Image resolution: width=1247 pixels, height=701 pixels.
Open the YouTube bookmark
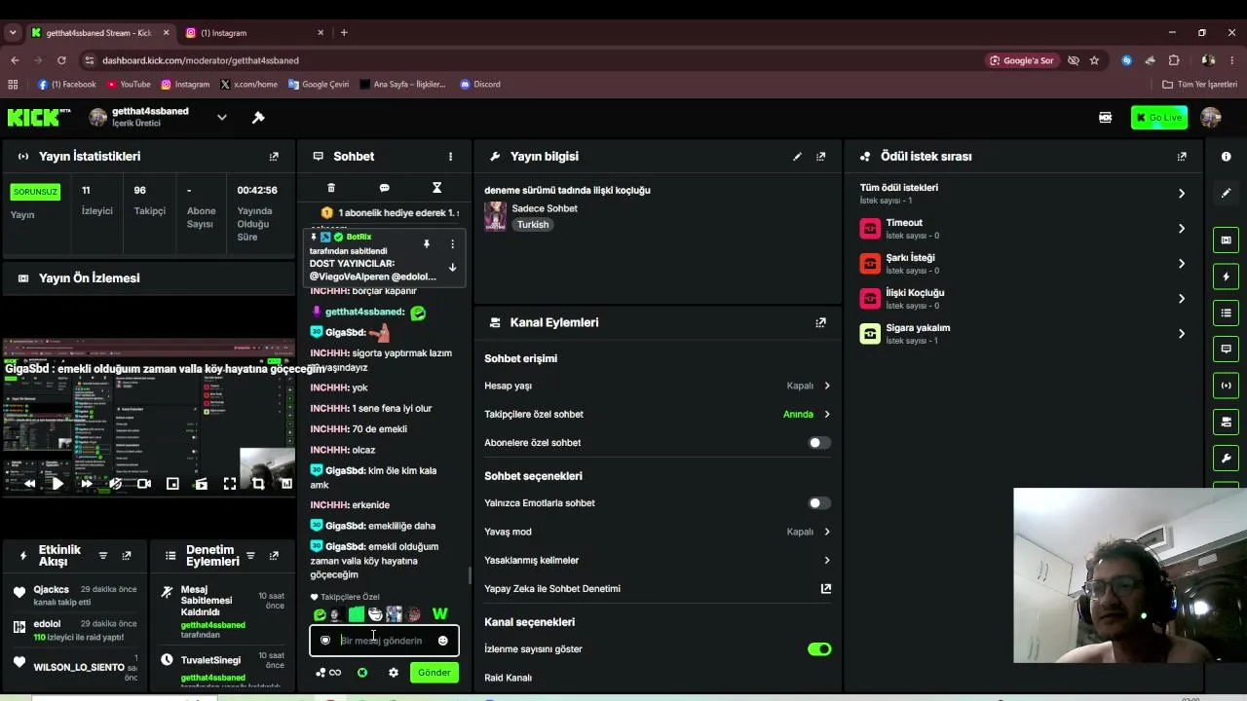coord(129,85)
